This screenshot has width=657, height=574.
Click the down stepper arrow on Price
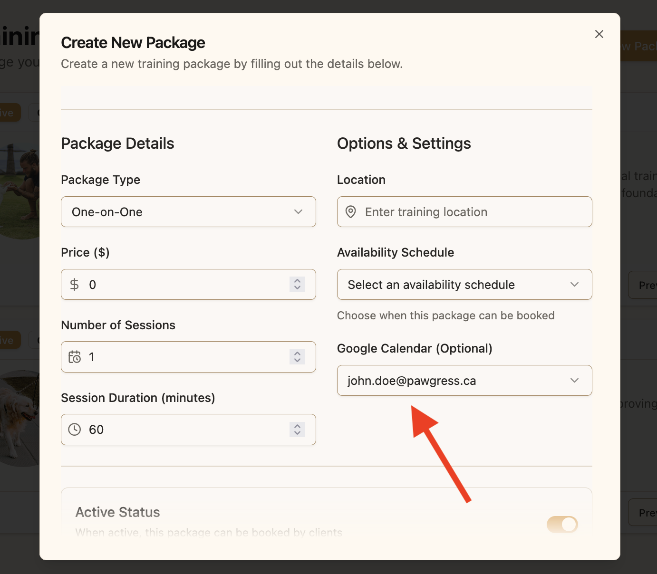(x=297, y=288)
